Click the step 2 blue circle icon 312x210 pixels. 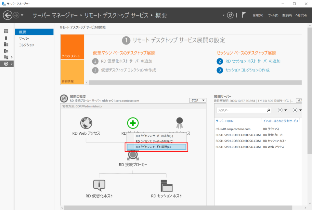click(x=220, y=61)
